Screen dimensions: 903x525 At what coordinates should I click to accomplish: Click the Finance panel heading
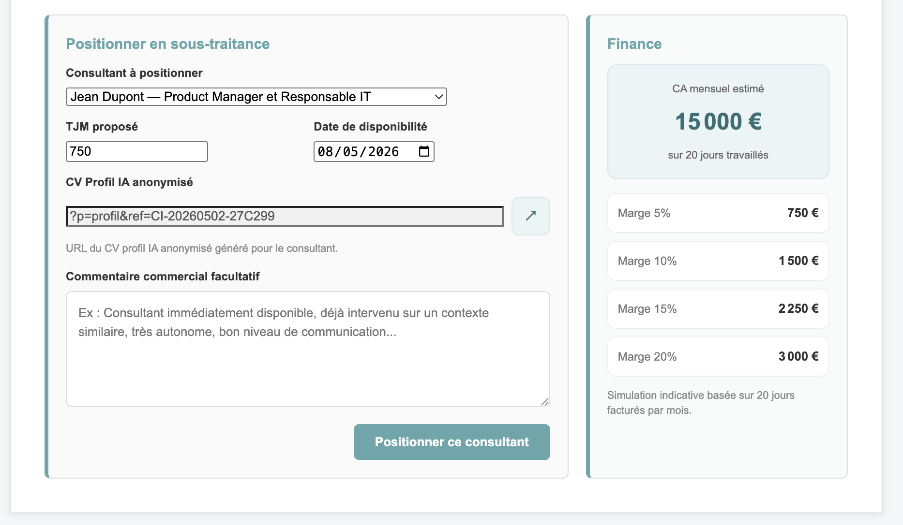point(634,44)
